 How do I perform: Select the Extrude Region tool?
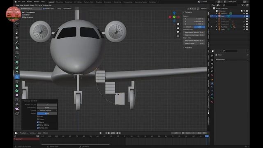pyautogui.click(x=17, y=62)
